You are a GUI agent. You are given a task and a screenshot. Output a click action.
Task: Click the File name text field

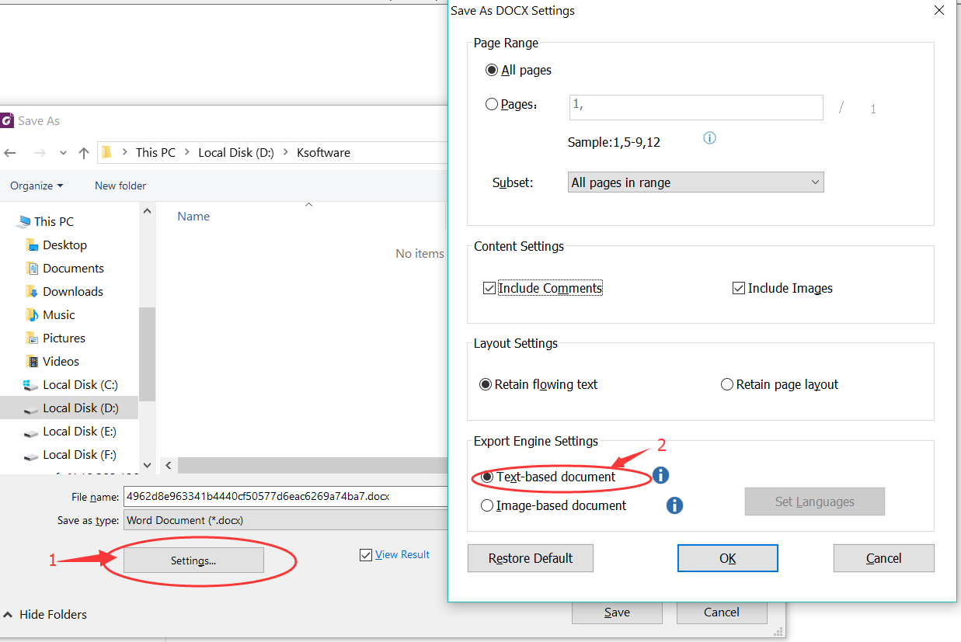coord(286,497)
